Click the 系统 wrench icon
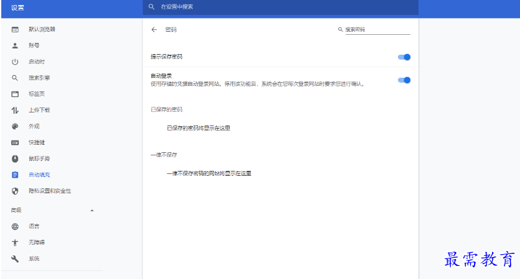Screen dimensions: 520x279 pyautogui.click(x=15, y=259)
